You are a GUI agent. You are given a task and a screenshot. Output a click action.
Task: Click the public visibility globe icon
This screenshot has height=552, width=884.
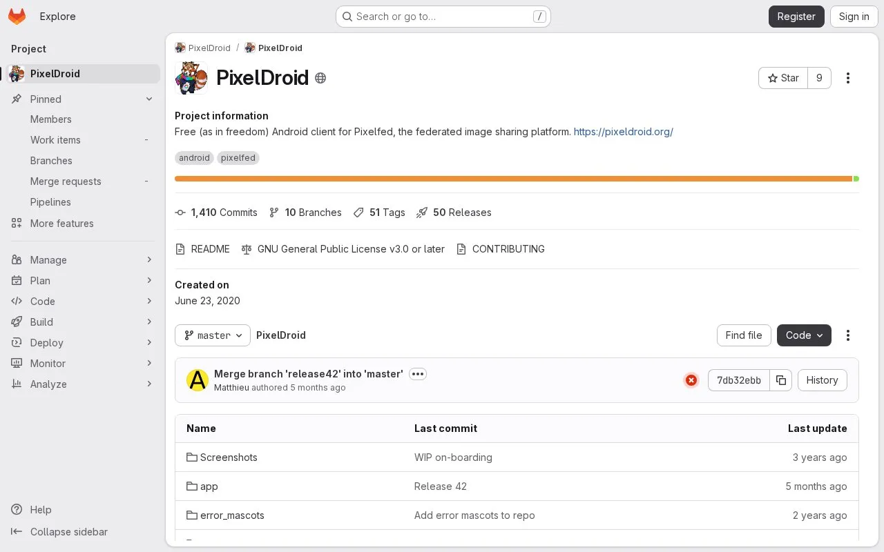point(320,78)
